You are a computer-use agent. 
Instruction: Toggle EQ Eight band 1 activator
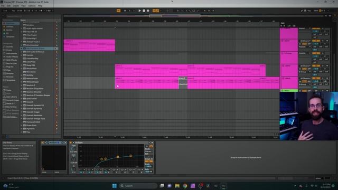coord(81,173)
